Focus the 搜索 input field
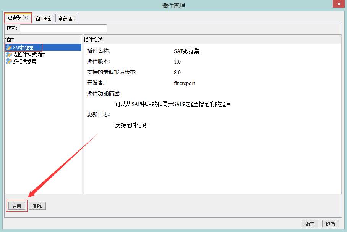The width and height of the screenshot is (347, 232). point(63,28)
